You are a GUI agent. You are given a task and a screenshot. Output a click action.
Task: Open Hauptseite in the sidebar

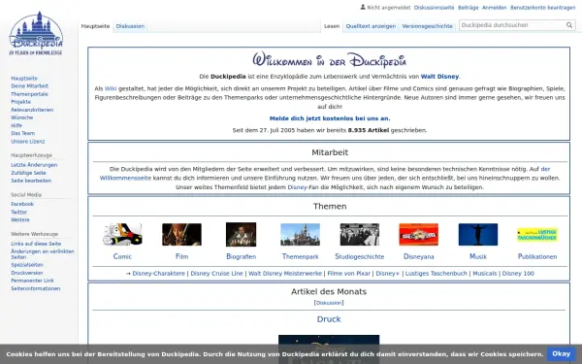point(24,79)
